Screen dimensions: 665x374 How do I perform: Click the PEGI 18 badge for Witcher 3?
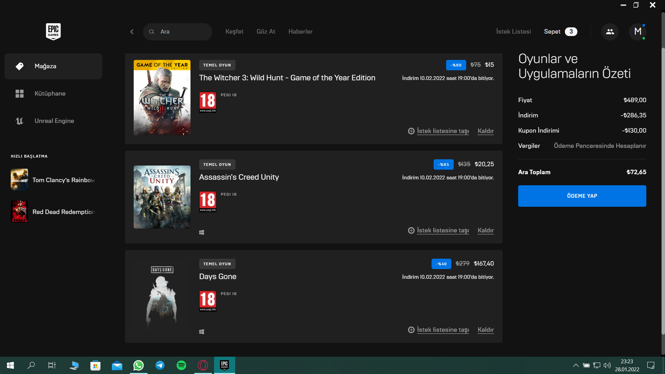click(x=208, y=102)
